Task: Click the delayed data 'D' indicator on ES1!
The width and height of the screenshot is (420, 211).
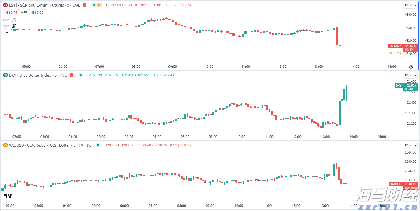Action: [99, 5]
